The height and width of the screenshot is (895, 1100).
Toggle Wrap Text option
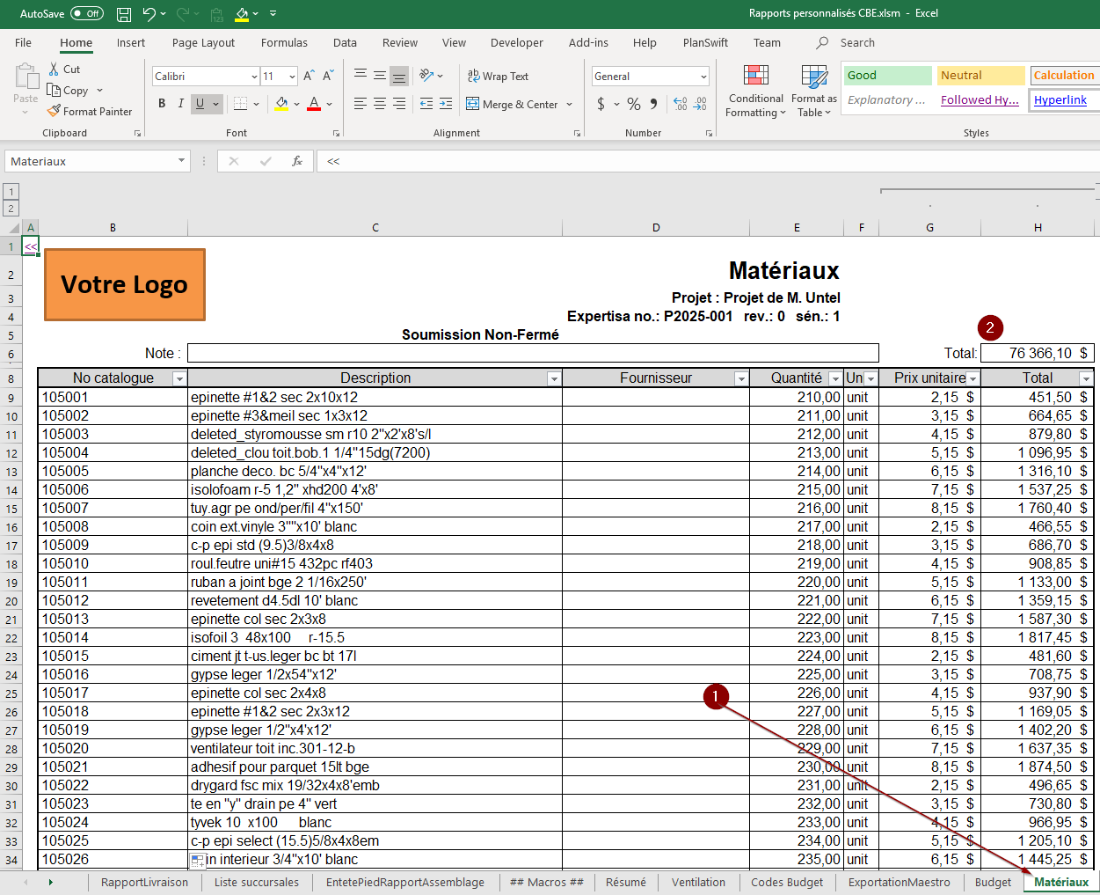[x=498, y=77]
